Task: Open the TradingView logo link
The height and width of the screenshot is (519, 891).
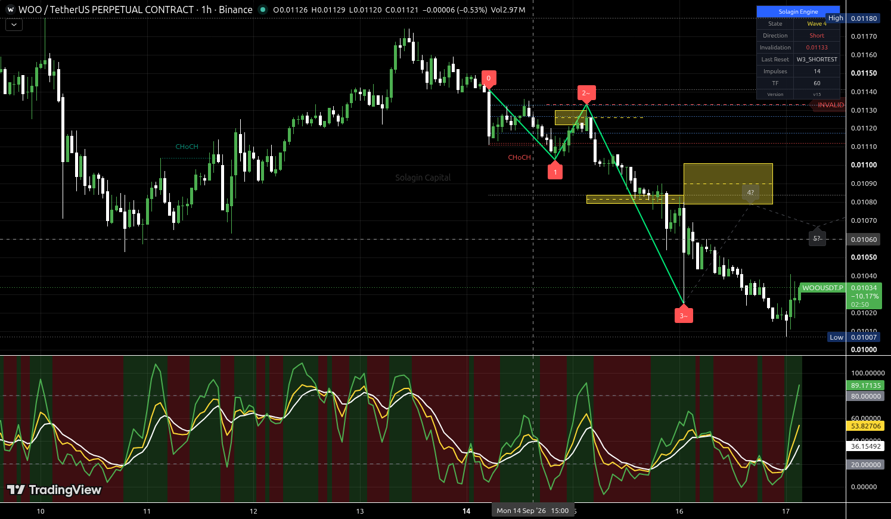Action: (54, 490)
